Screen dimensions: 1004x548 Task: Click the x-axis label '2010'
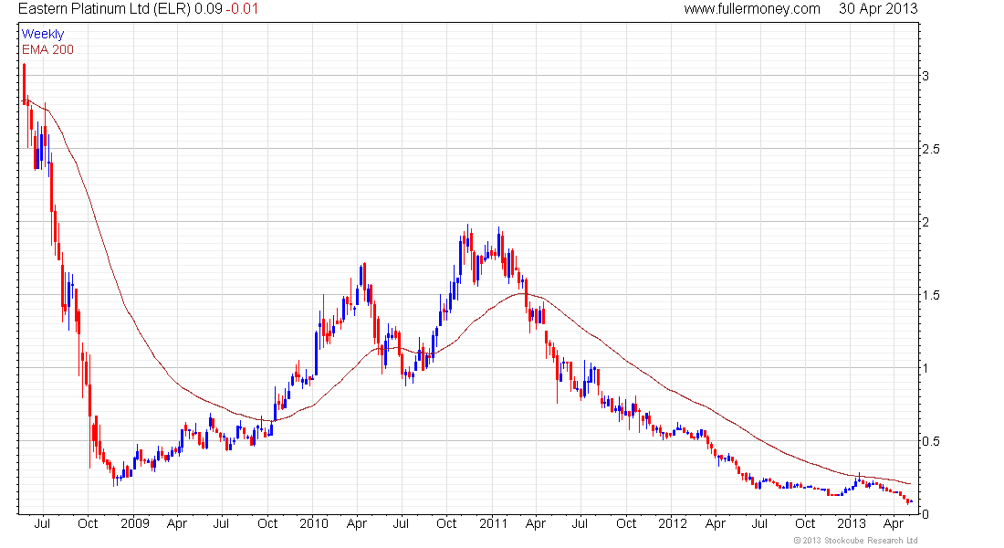click(314, 523)
